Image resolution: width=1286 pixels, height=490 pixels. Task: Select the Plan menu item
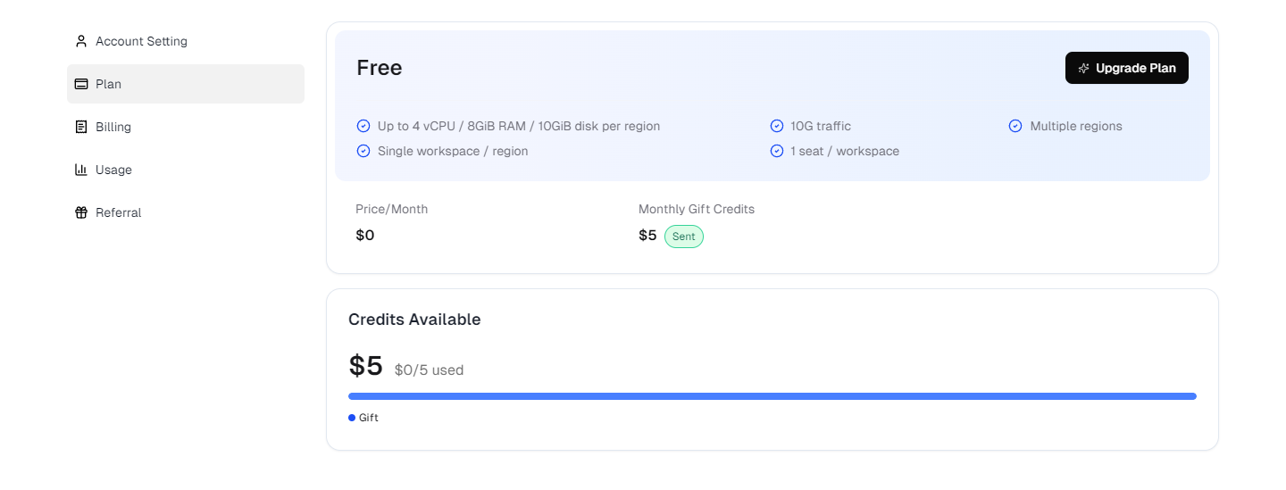coord(186,84)
